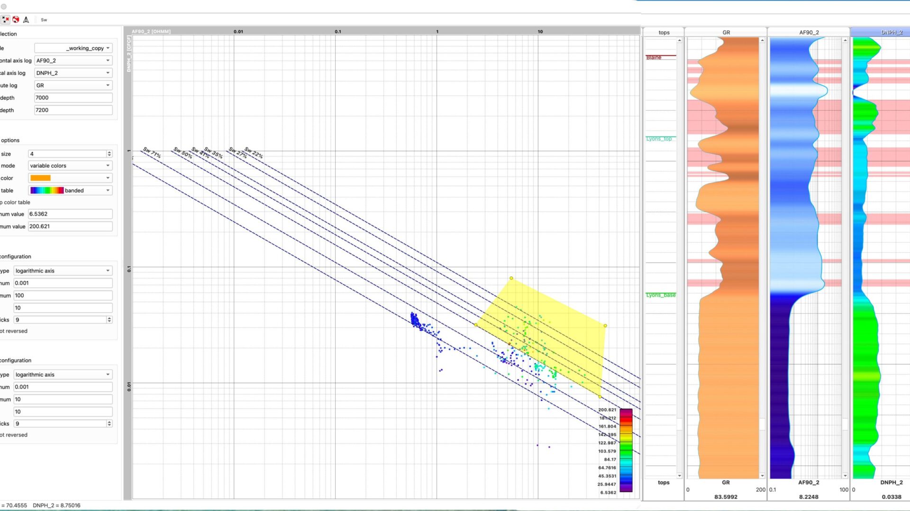Viewport: 910px width, 511px height.
Task: Click the minimum value field 6.5362
Action: (70, 214)
